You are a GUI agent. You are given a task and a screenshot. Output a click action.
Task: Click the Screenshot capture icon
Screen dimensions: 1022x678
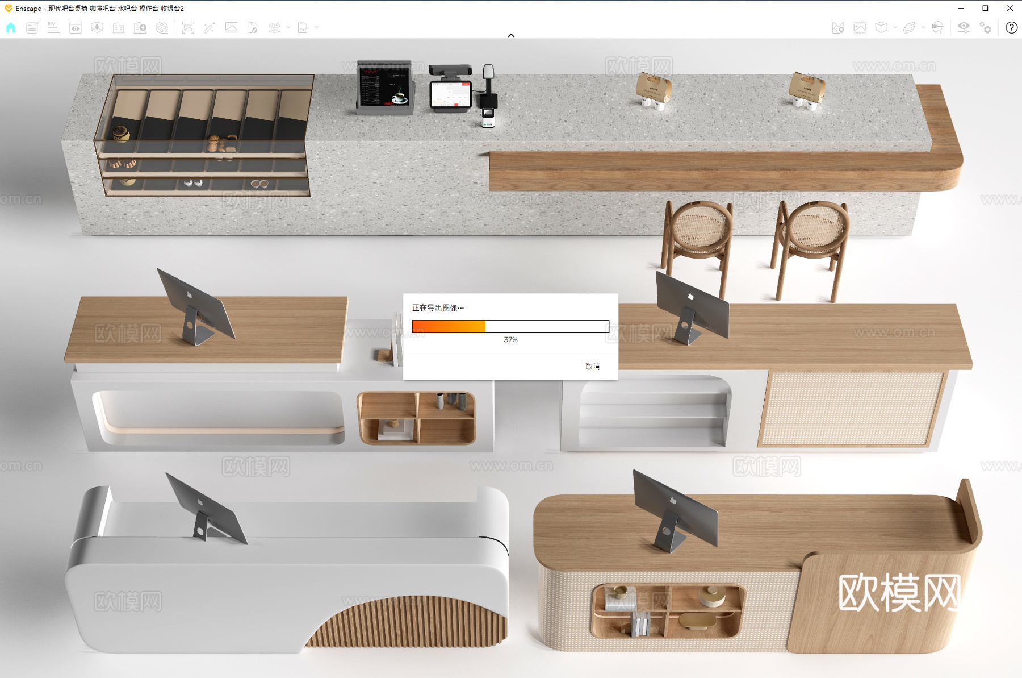[188, 27]
